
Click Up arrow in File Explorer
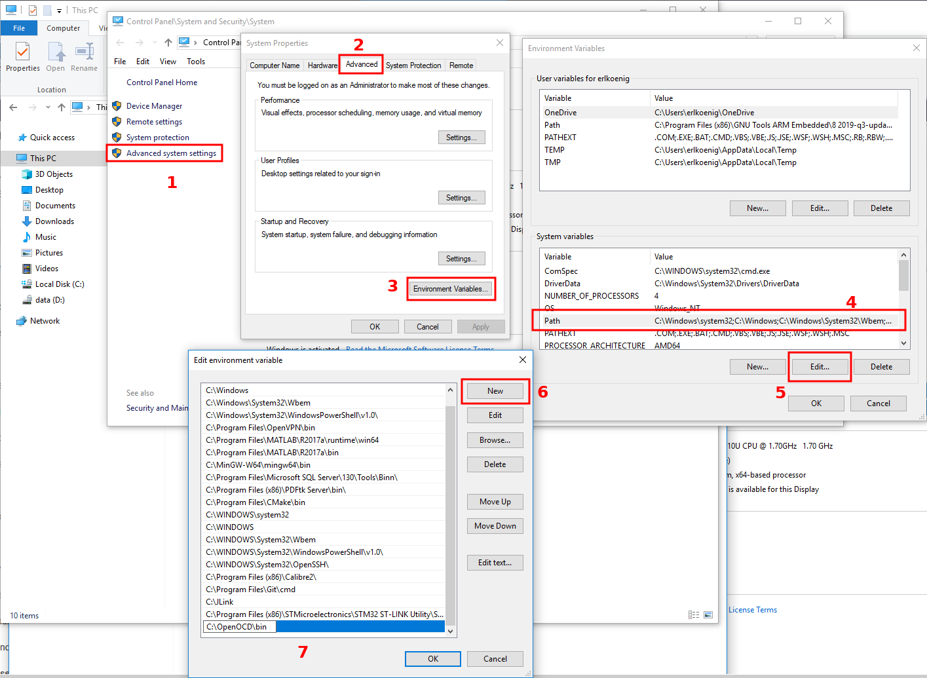pos(62,107)
